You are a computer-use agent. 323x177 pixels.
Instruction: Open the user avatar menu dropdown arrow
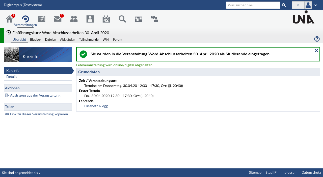tap(316, 5)
